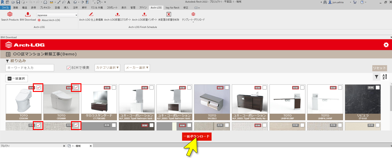Switch to the 建築 ribbon tab
392x158 pixels.
(15, 7)
